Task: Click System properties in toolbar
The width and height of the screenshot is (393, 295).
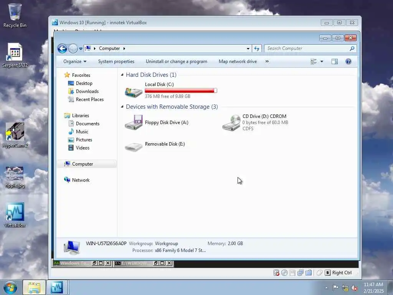Action: (x=116, y=61)
